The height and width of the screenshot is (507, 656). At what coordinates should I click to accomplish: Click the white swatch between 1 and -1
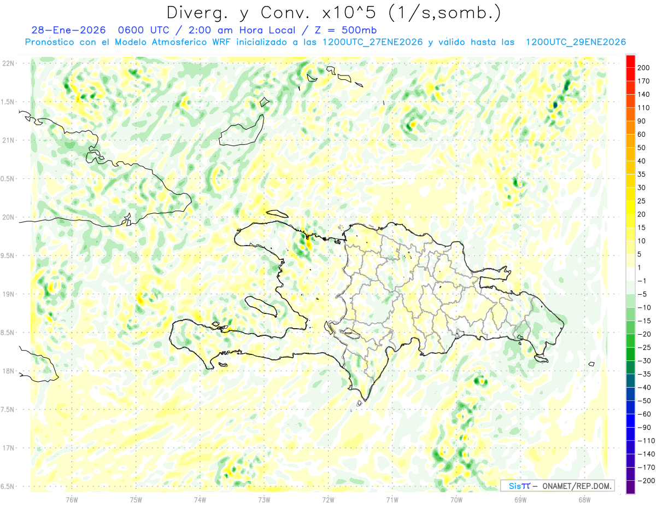pos(630,274)
